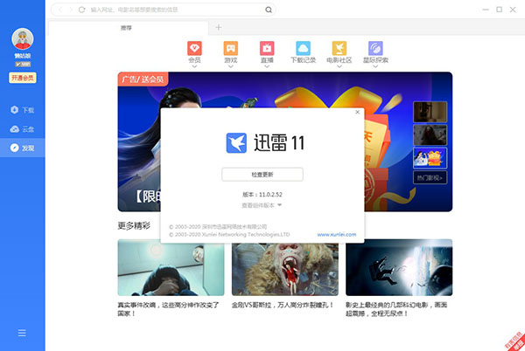
Task: Minimize the Xunlei window
Action: pos(486,10)
